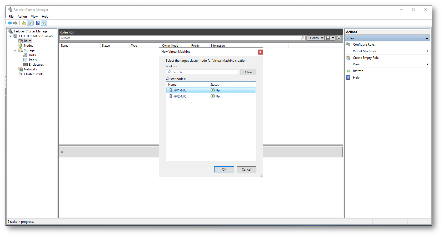The image size is (443, 237).
Task: Collapse the Roles section in Actions
Action: pos(427,38)
